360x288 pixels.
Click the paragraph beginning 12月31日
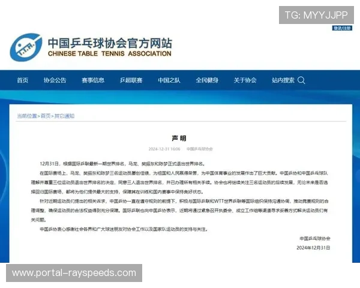pos(122,164)
